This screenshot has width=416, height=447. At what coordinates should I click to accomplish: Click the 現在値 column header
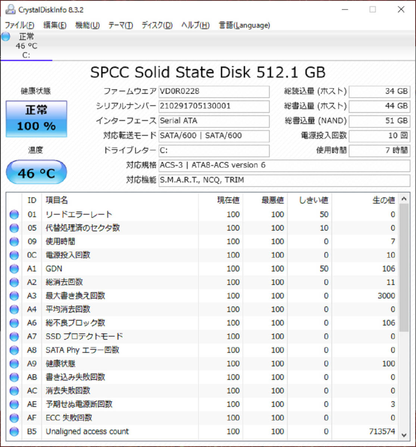(220, 200)
